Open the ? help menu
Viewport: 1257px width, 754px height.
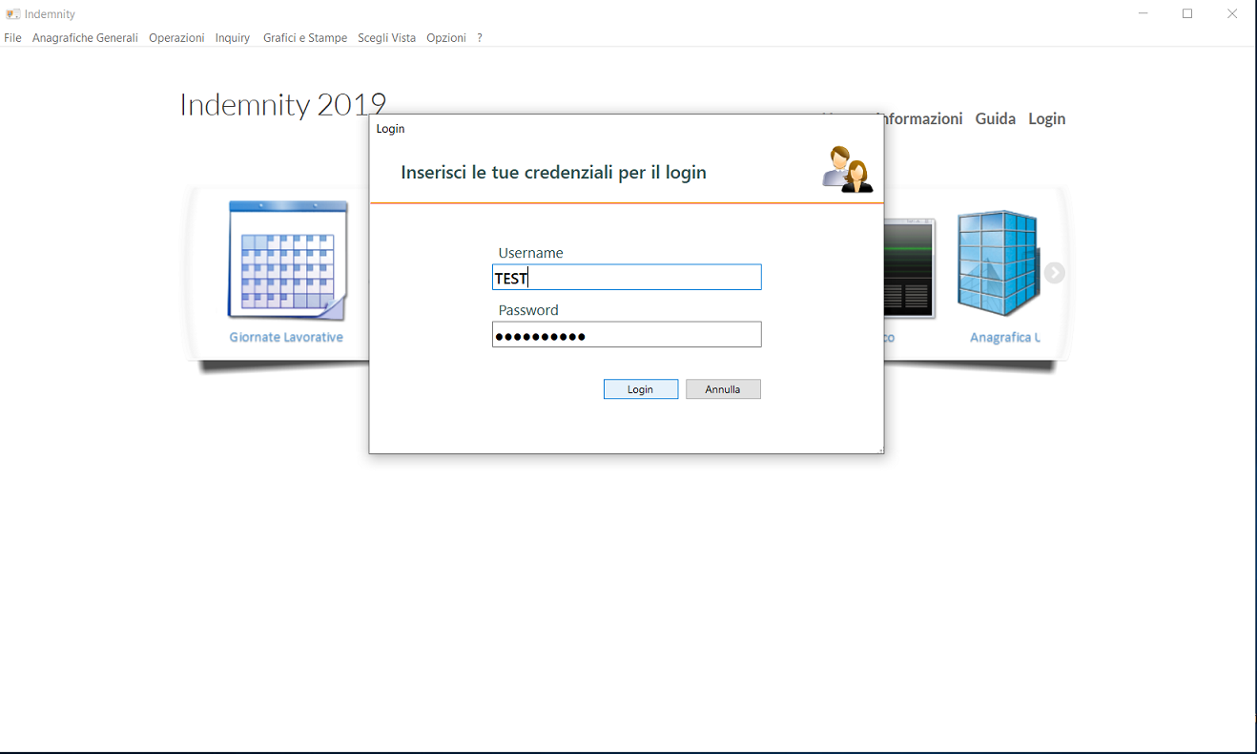click(480, 38)
